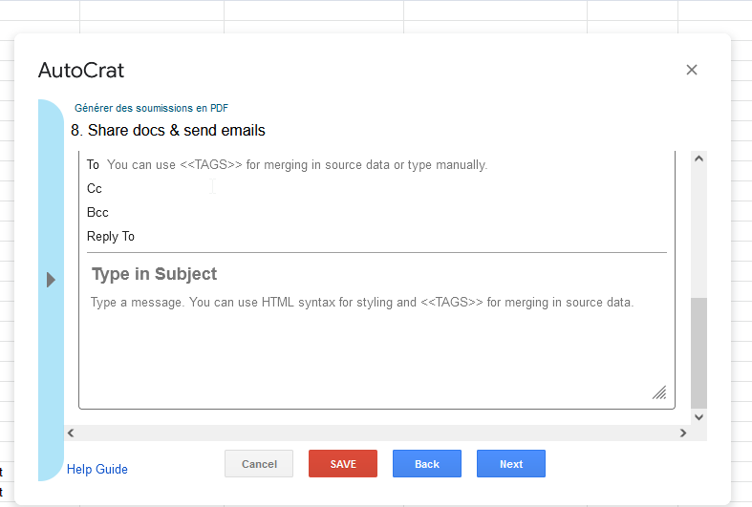752x507 pixels.
Task: Expand the blue sidebar arrow
Action: click(x=51, y=280)
